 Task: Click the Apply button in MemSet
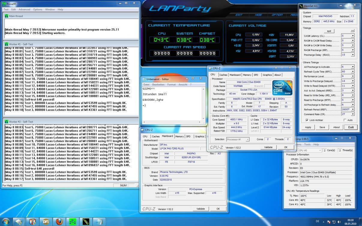point(308,127)
